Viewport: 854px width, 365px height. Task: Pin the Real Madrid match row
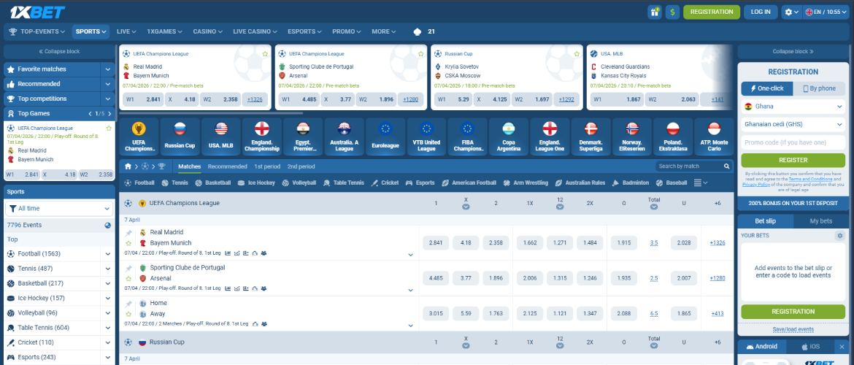click(x=128, y=233)
